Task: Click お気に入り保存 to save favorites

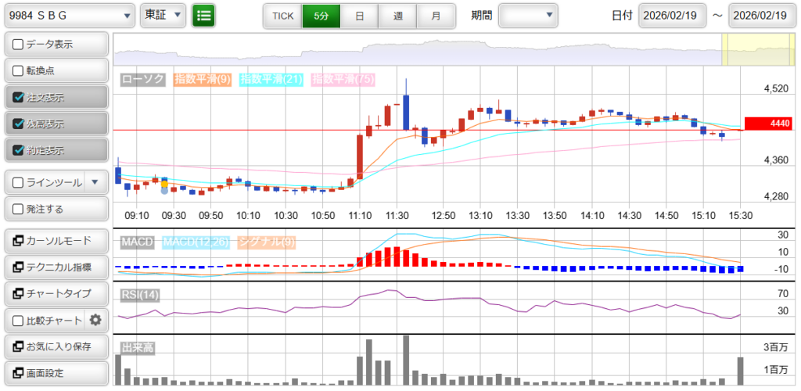Action: (56, 346)
